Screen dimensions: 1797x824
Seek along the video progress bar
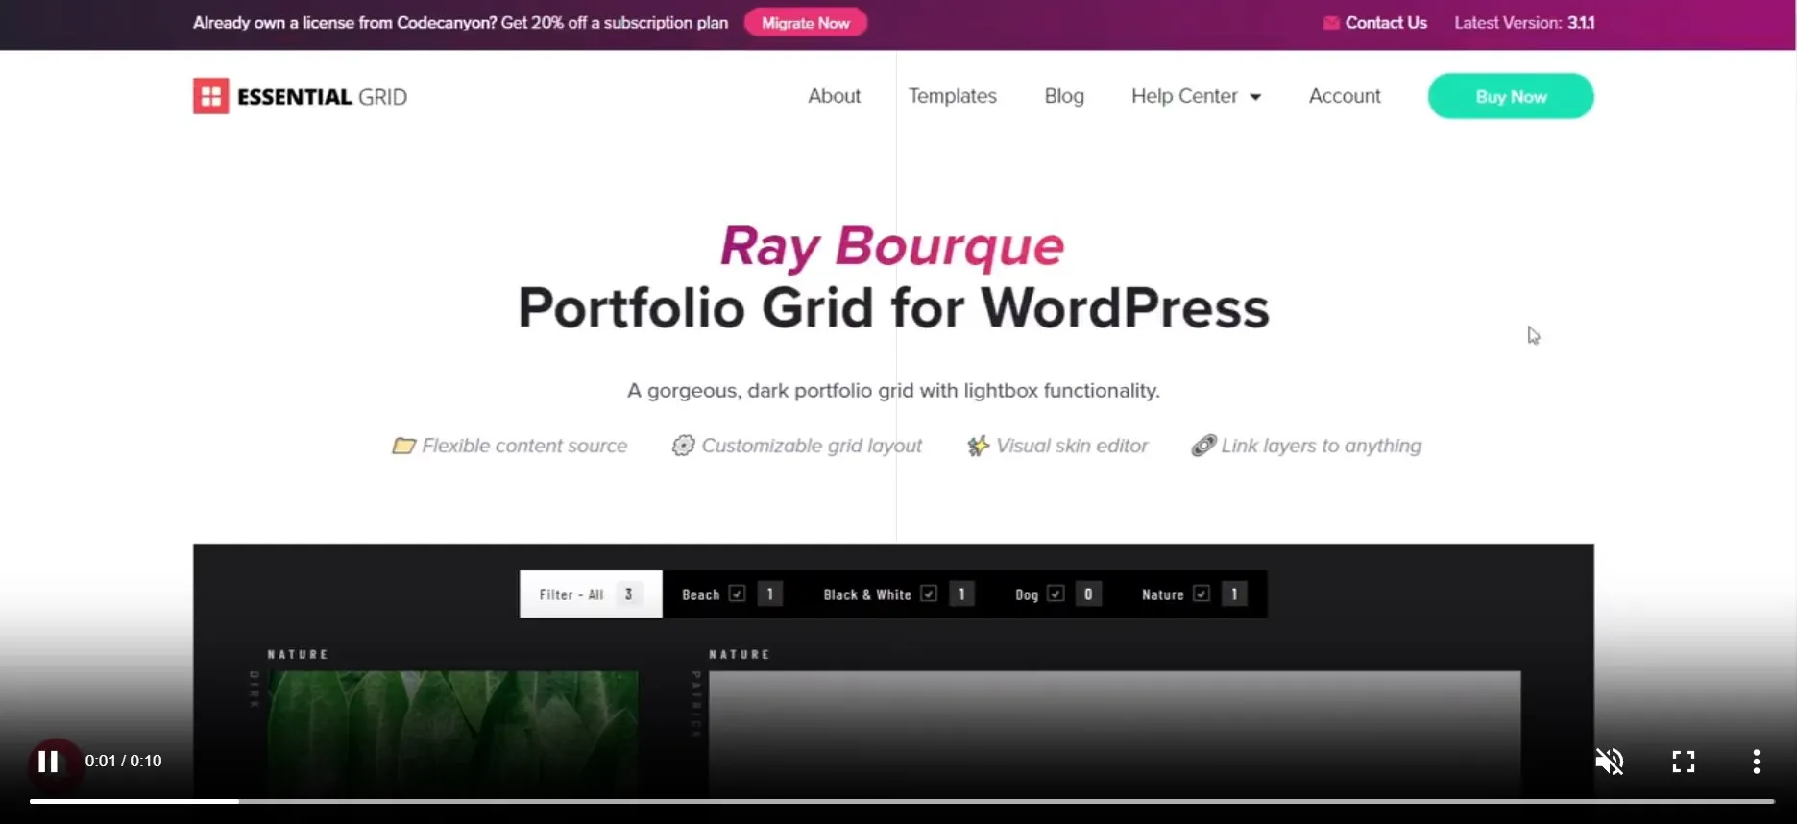coord(901,801)
